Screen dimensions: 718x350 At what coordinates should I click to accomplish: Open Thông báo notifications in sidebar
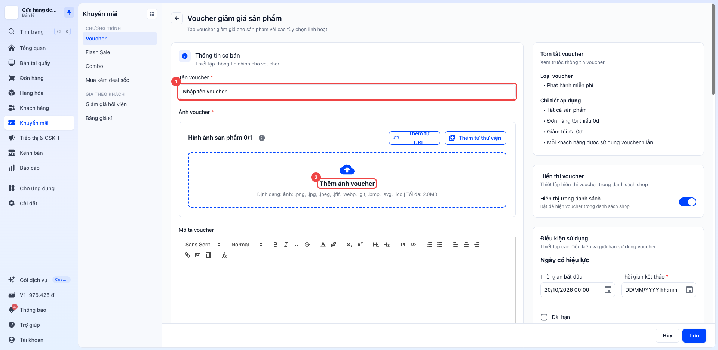[39, 310]
